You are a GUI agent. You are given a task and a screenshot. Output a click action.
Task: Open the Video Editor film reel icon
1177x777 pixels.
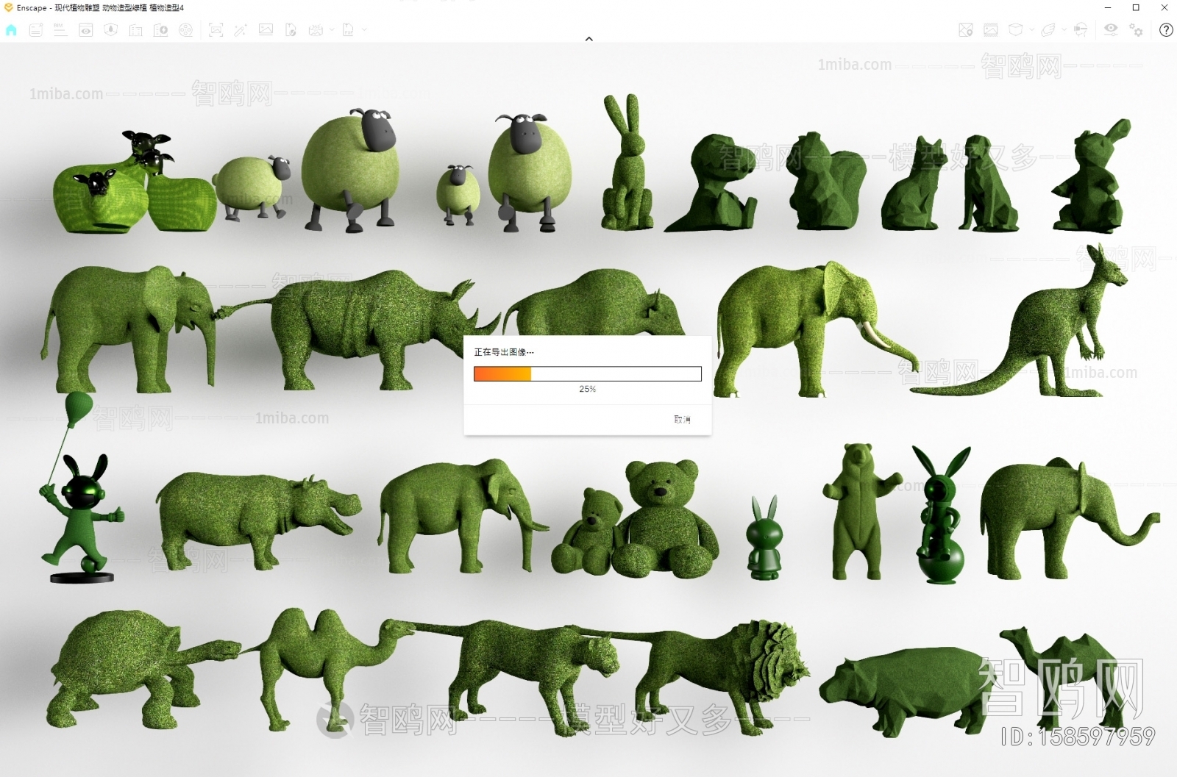pos(186,30)
